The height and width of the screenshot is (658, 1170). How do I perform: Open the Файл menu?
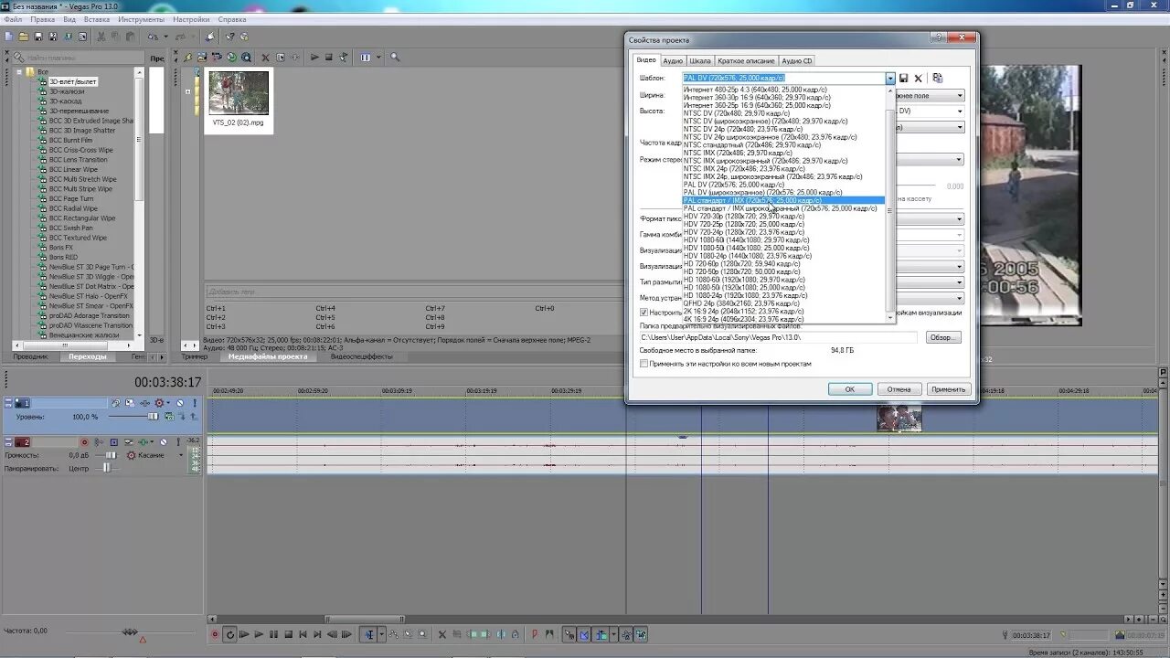13,19
